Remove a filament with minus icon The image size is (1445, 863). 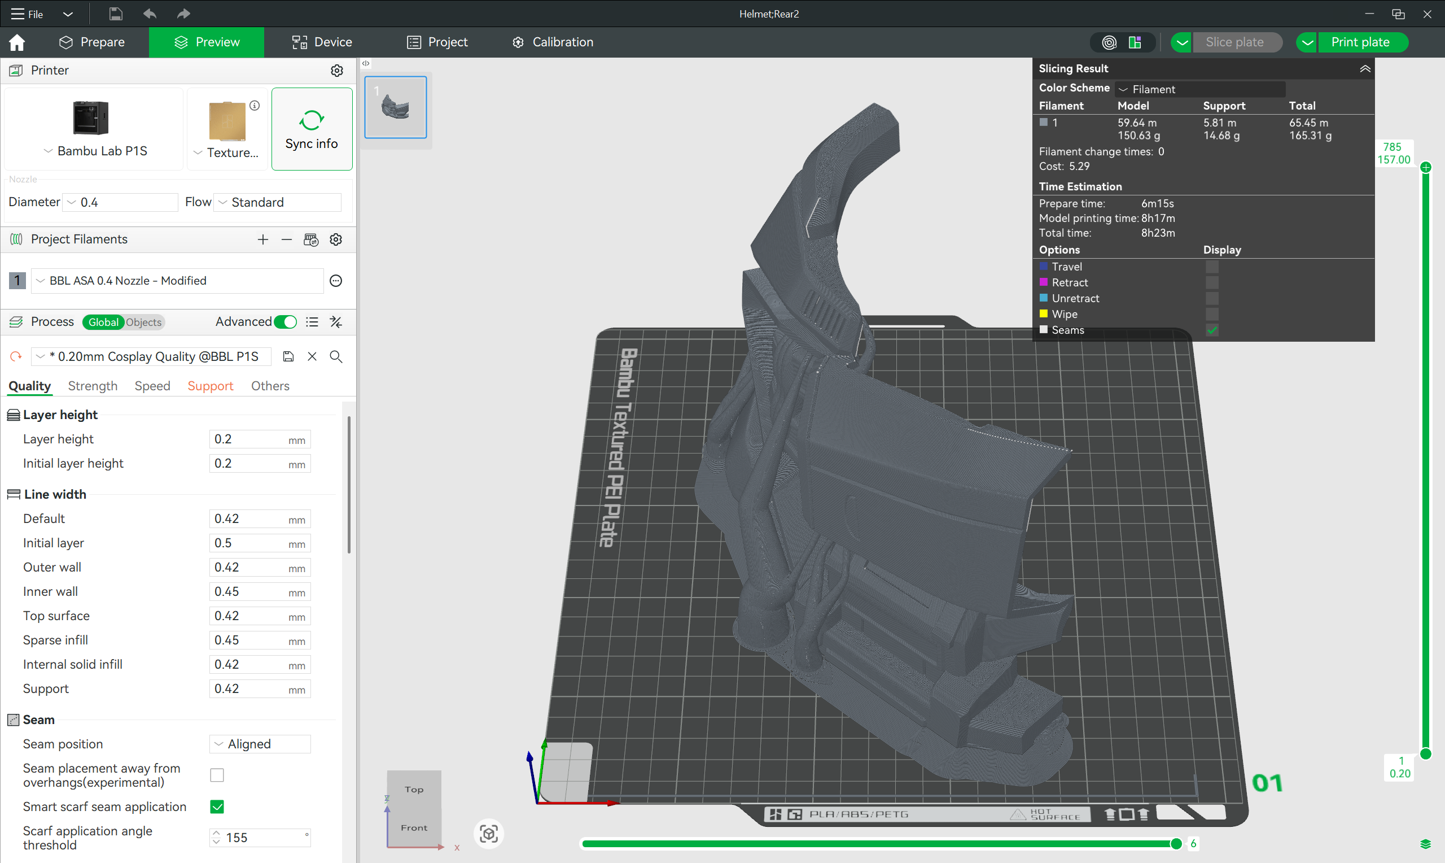coord(286,239)
